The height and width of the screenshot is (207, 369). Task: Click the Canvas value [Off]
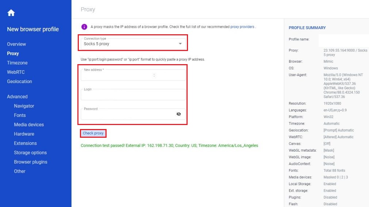(327, 144)
